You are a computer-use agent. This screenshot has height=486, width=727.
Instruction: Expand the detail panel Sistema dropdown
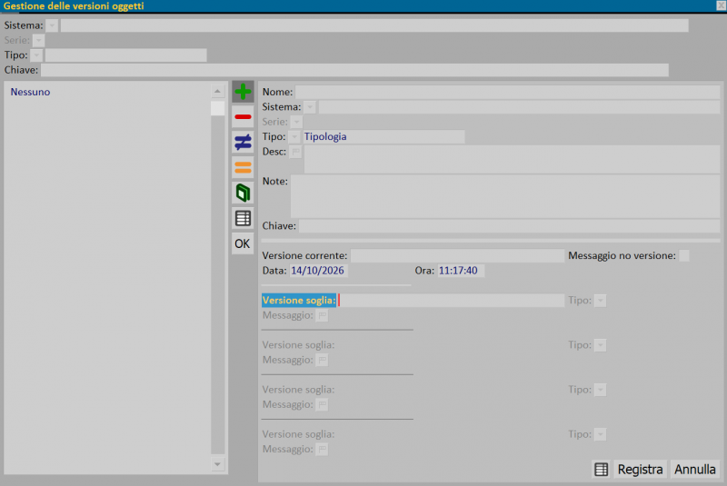(310, 107)
